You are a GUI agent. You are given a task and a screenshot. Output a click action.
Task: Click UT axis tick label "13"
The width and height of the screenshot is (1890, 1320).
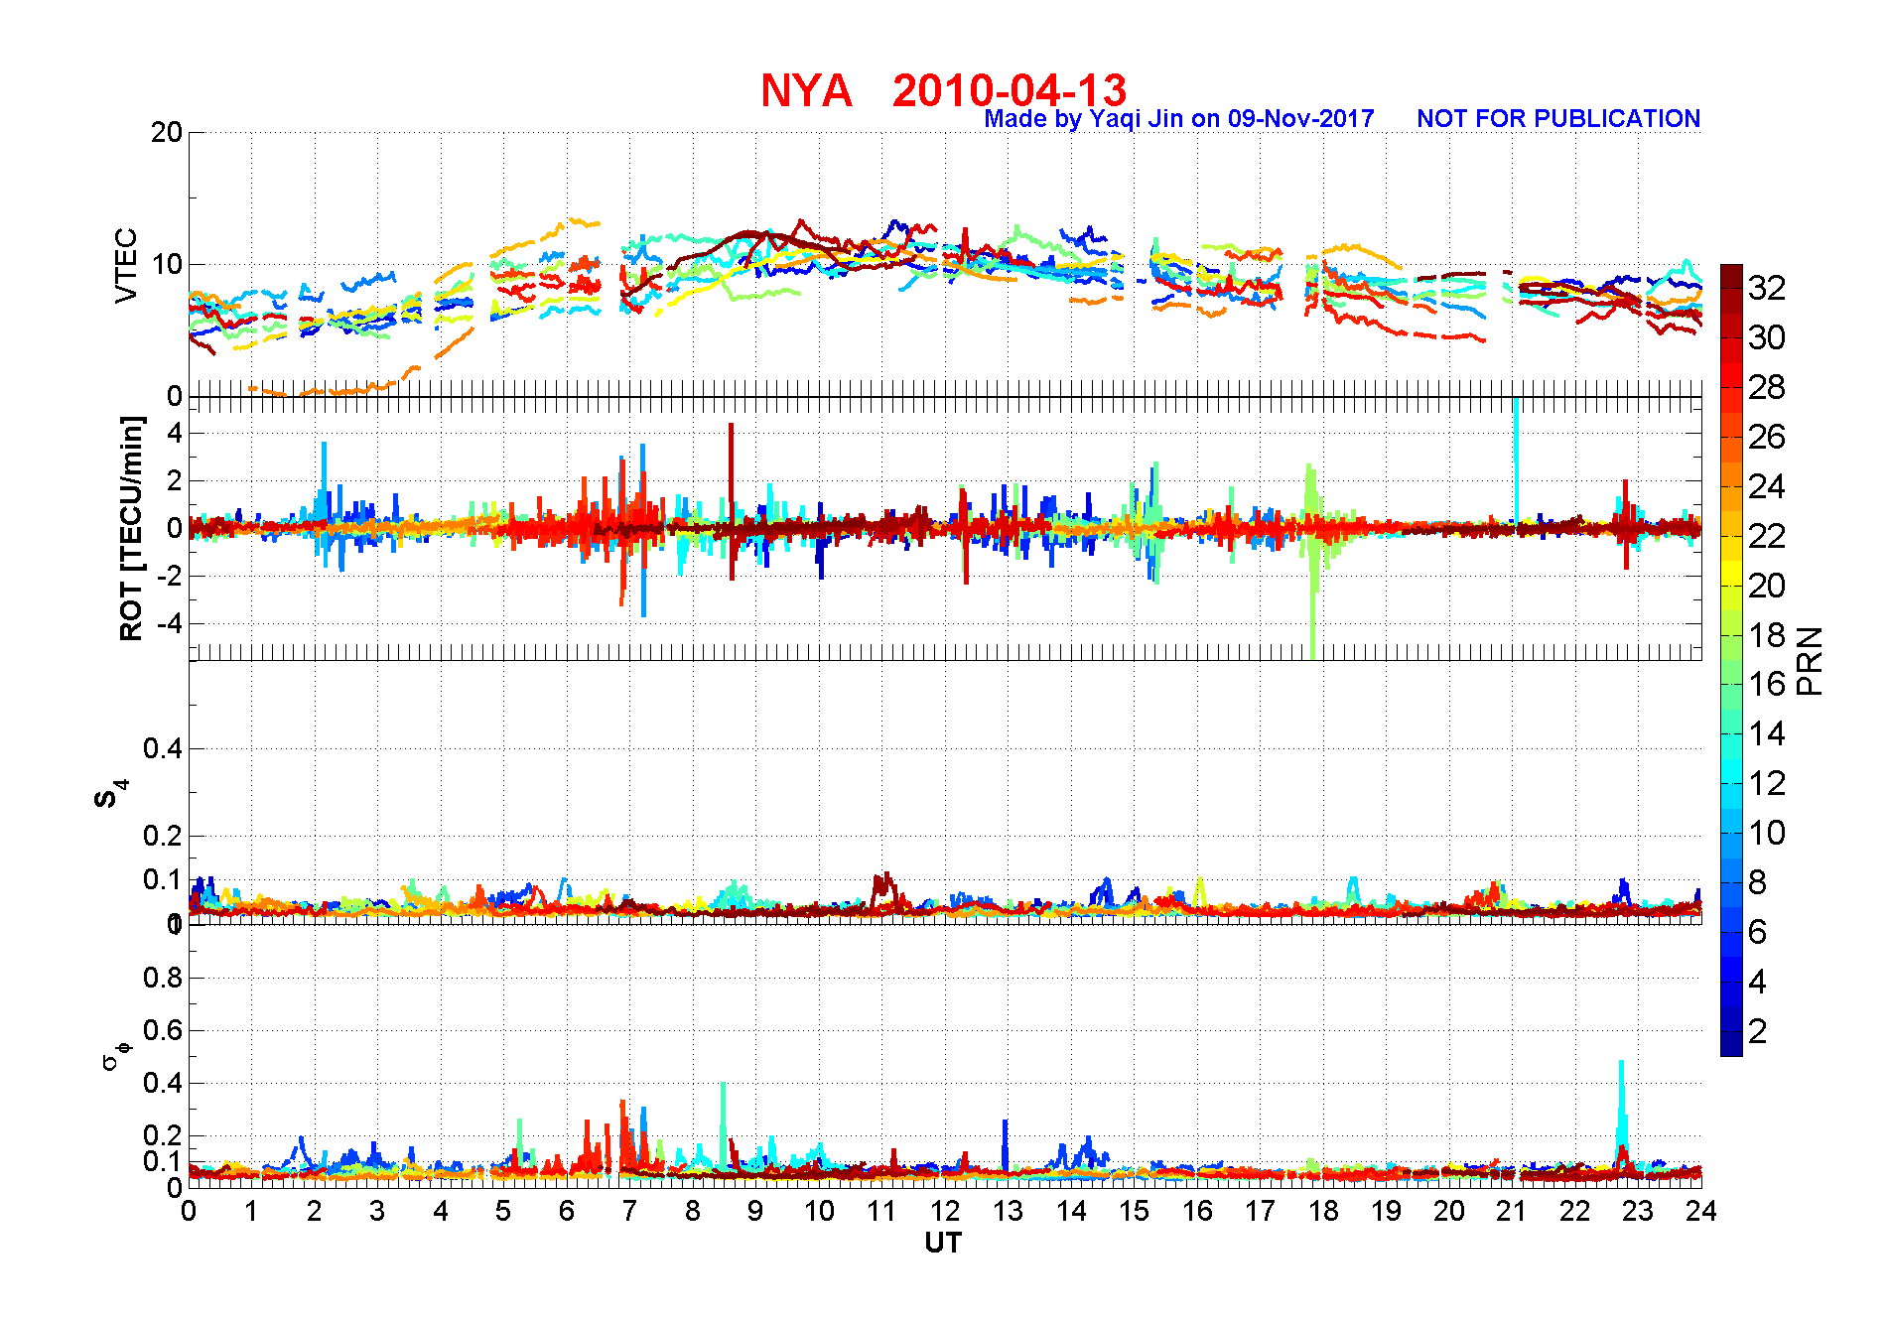coord(1008,1211)
